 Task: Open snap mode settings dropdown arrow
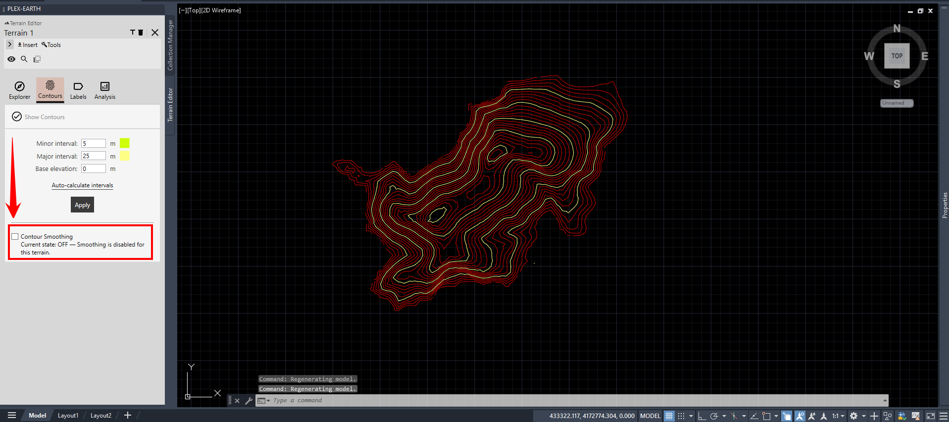click(691, 416)
